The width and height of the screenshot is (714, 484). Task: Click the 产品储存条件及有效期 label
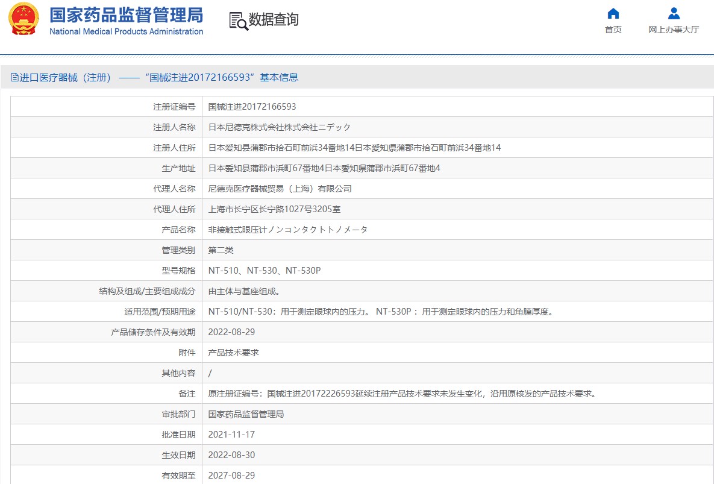click(x=154, y=332)
